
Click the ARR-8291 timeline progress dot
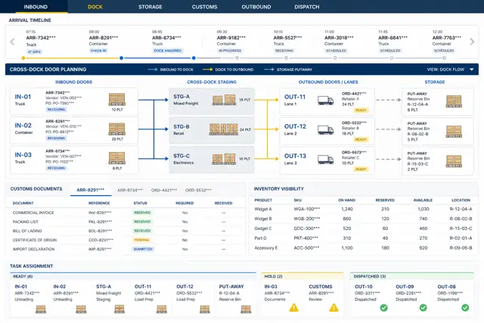[121, 58]
